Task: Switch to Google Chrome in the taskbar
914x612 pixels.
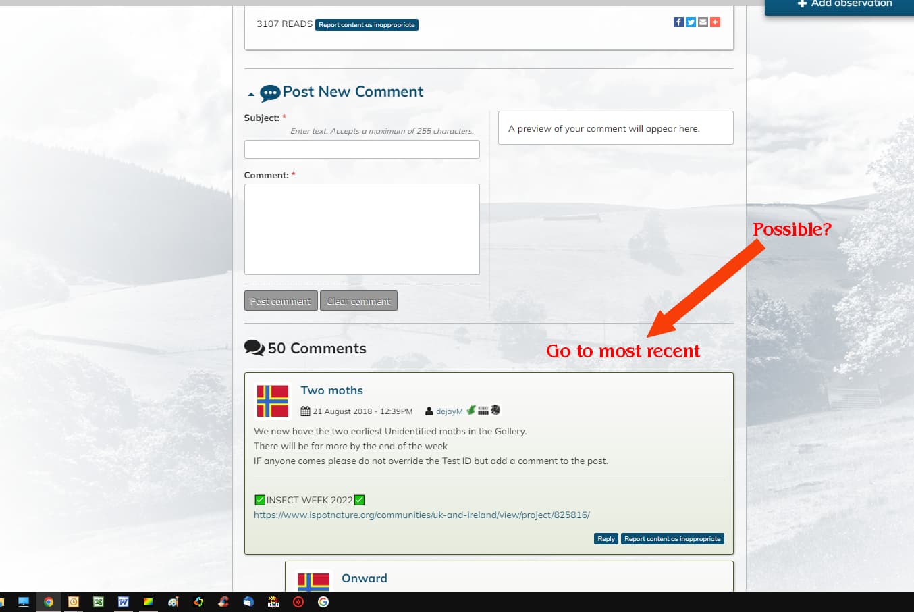Action: [x=49, y=602]
